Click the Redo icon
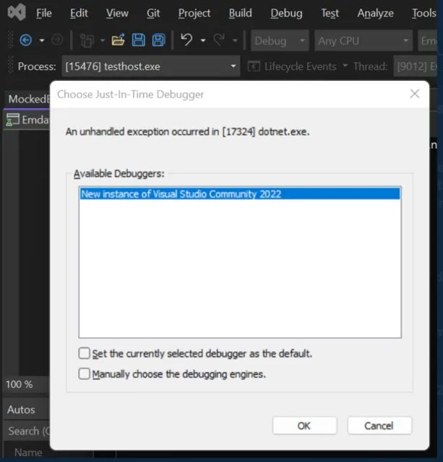 tap(219, 40)
